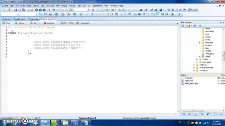Click the horizontal rule icon
Viewport: 225px width, 126px height.
[135, 14]
